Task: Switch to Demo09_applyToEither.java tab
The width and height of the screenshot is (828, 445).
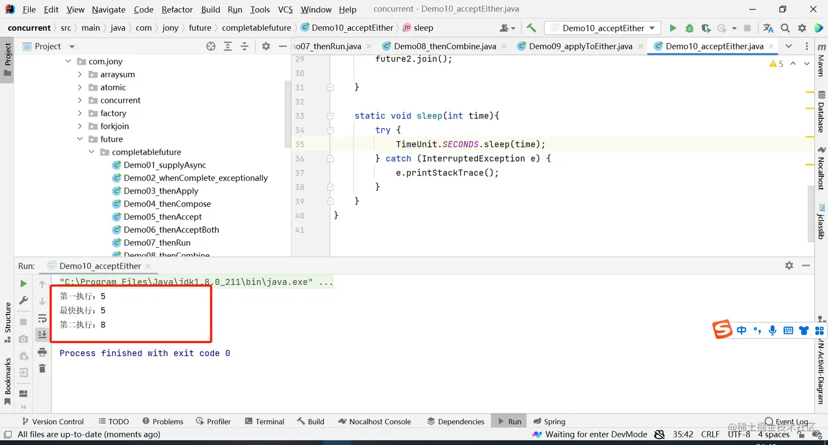Action: tap(580, 46)
